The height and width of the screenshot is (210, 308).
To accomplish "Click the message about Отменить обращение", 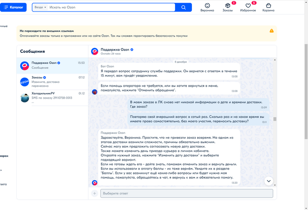I will click(x=169, y=88).
